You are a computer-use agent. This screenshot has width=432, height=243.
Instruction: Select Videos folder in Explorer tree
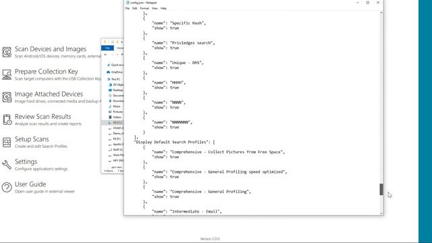(x=115, y=117)
